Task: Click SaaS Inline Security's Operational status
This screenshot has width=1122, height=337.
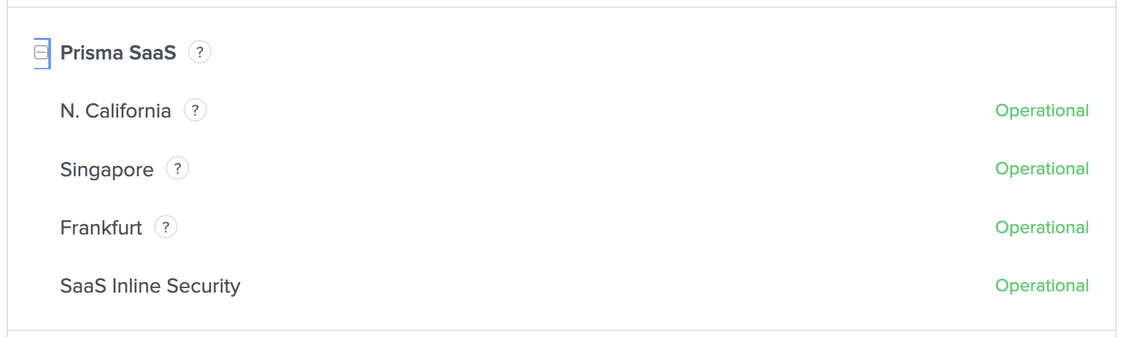Action: tap(1042, 286)
